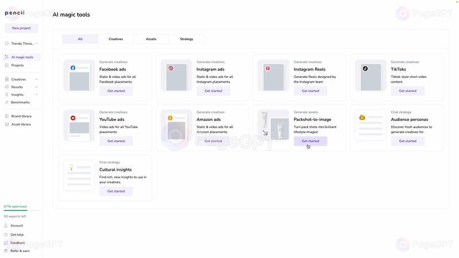Viewport: 459px width, 258px height.
Task: Get started with Facebook ads
Action: click(x=116, y=91)
